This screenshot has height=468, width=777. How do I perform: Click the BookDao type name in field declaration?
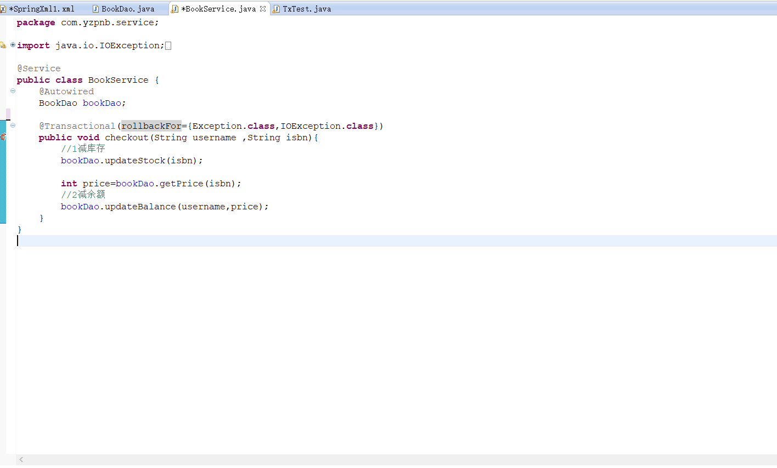pyautogui.click(x=58, y=103)
